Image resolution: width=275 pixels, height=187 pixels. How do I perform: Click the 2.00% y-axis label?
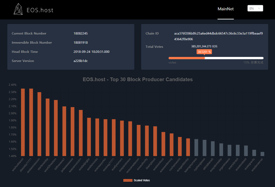(13, 113)
